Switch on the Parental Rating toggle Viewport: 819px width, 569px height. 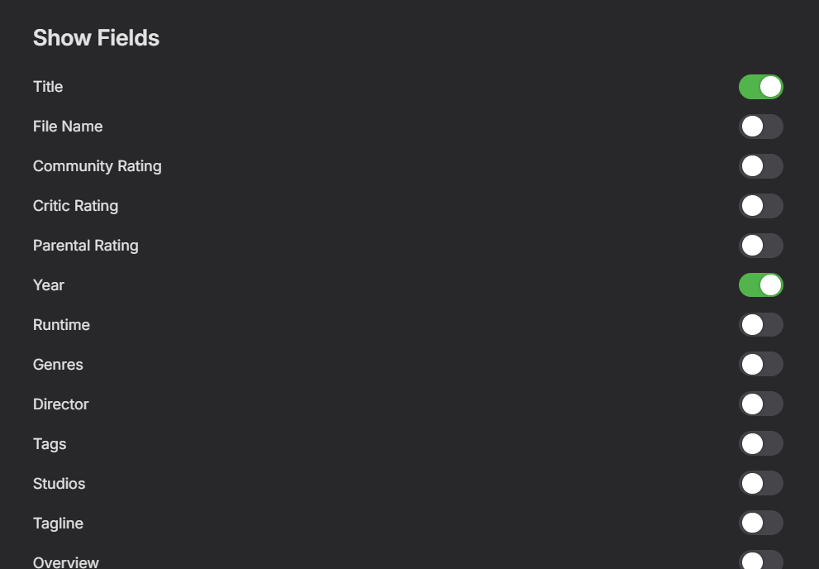point(760,246)
